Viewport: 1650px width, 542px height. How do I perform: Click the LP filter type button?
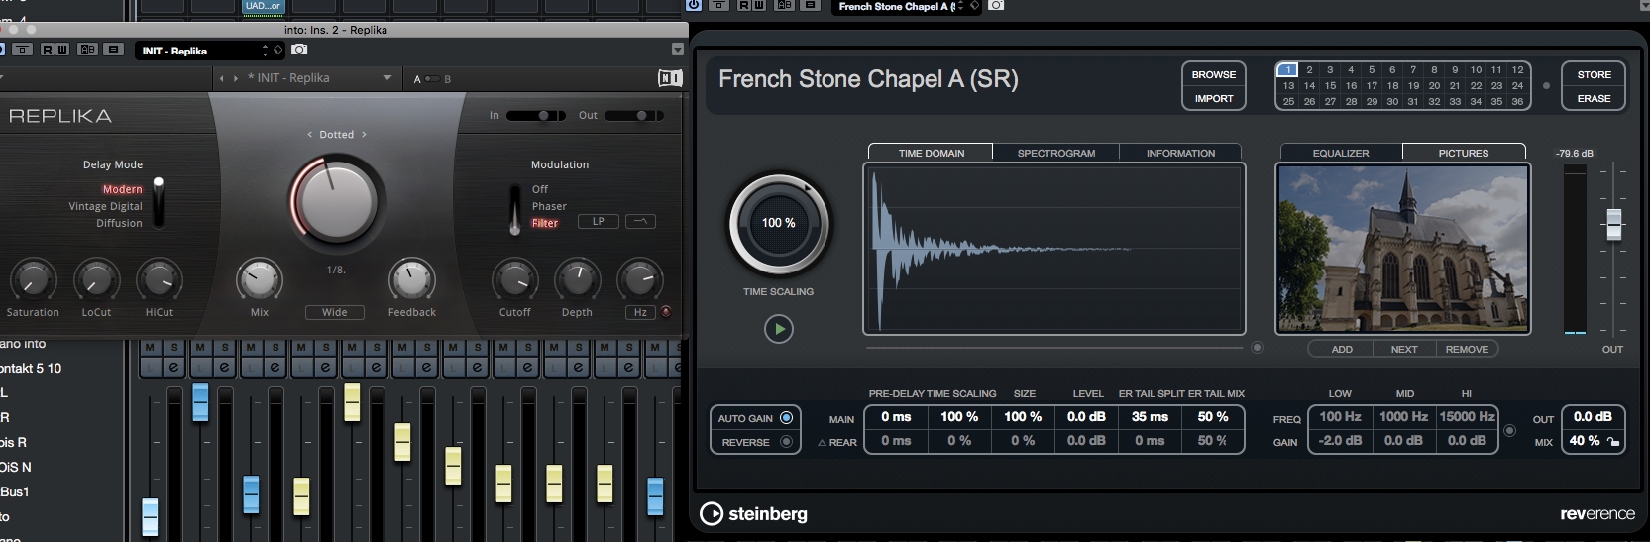point(599,222)
